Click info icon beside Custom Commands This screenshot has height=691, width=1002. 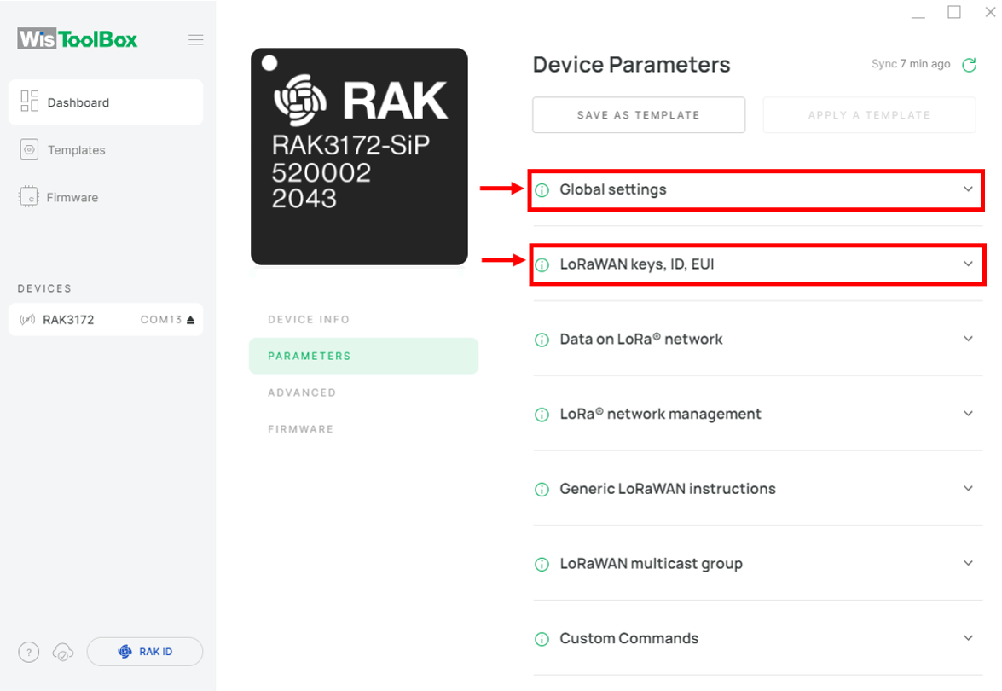[542, 639]
